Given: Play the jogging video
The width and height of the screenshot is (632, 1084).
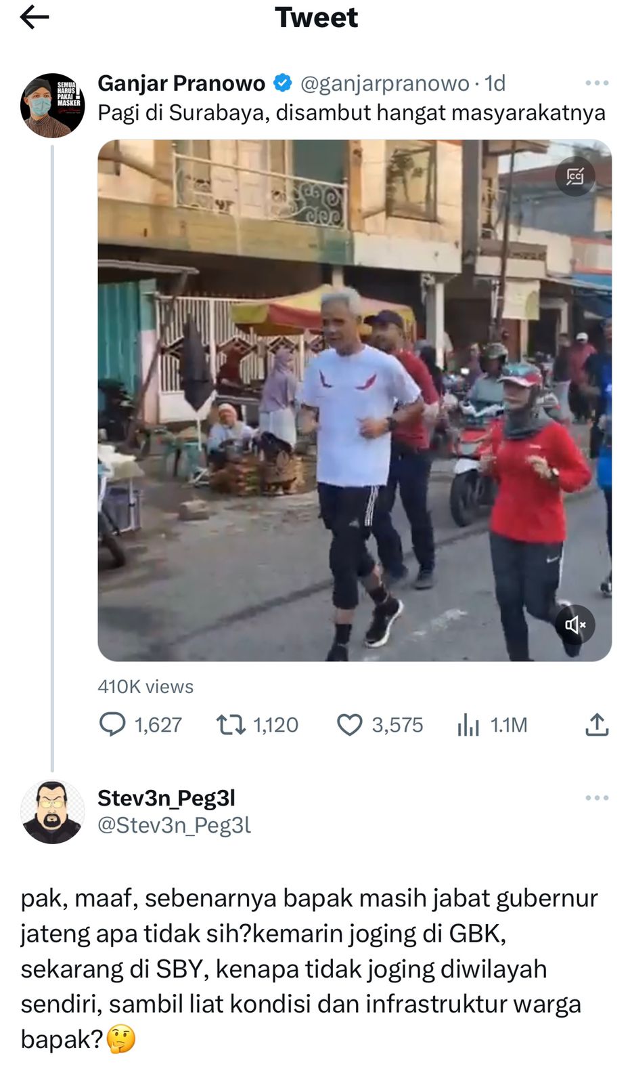Looking at the screenshot, I should [x=355, y=400].
